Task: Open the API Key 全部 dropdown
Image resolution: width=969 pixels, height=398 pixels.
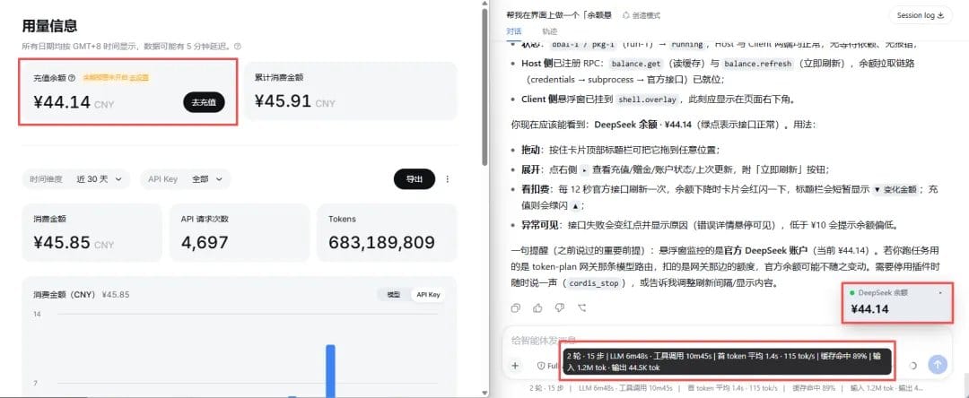Action: pos(186,179)
